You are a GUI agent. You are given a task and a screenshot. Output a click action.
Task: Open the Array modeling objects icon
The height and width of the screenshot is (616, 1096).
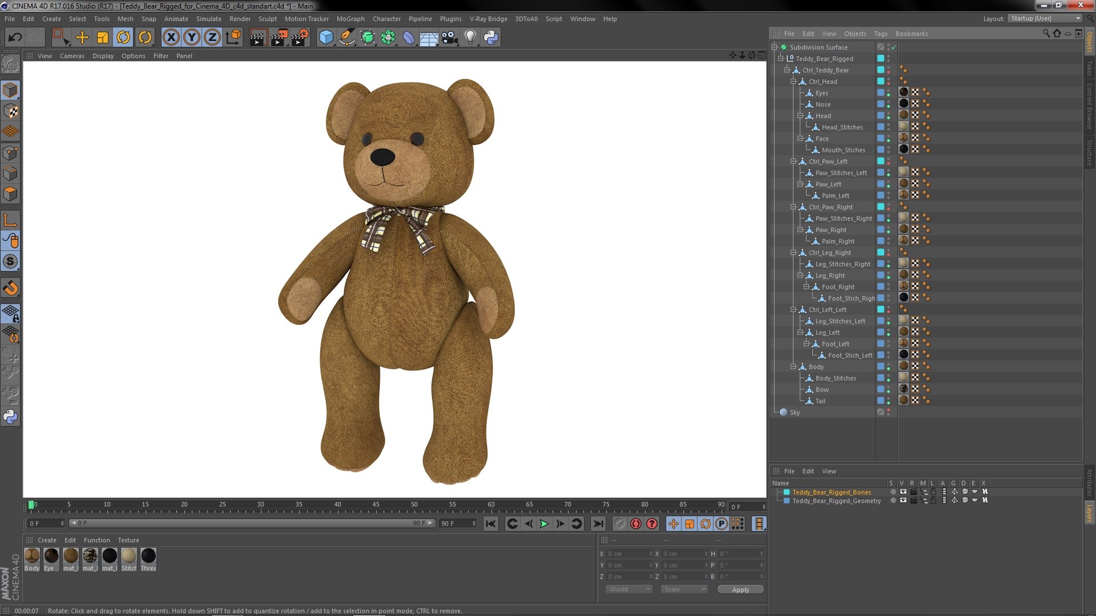[388, 38]
